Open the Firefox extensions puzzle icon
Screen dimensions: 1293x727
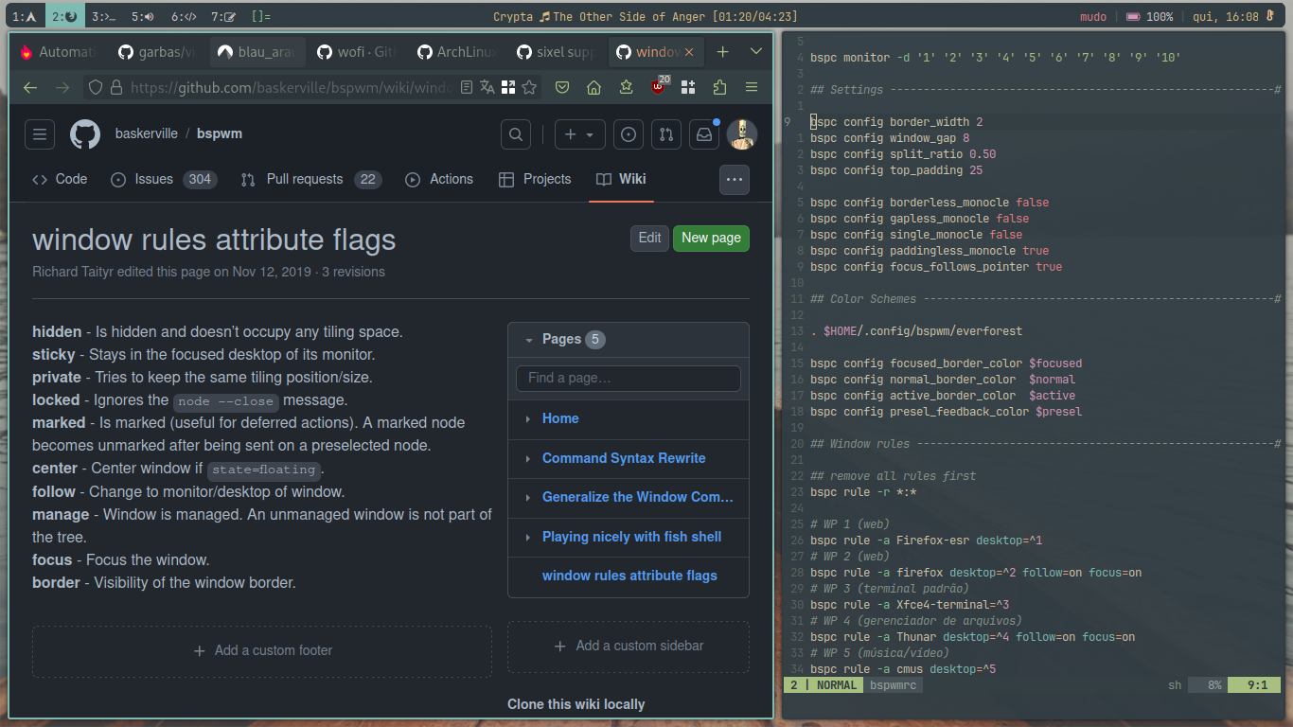tap(719, 87)
